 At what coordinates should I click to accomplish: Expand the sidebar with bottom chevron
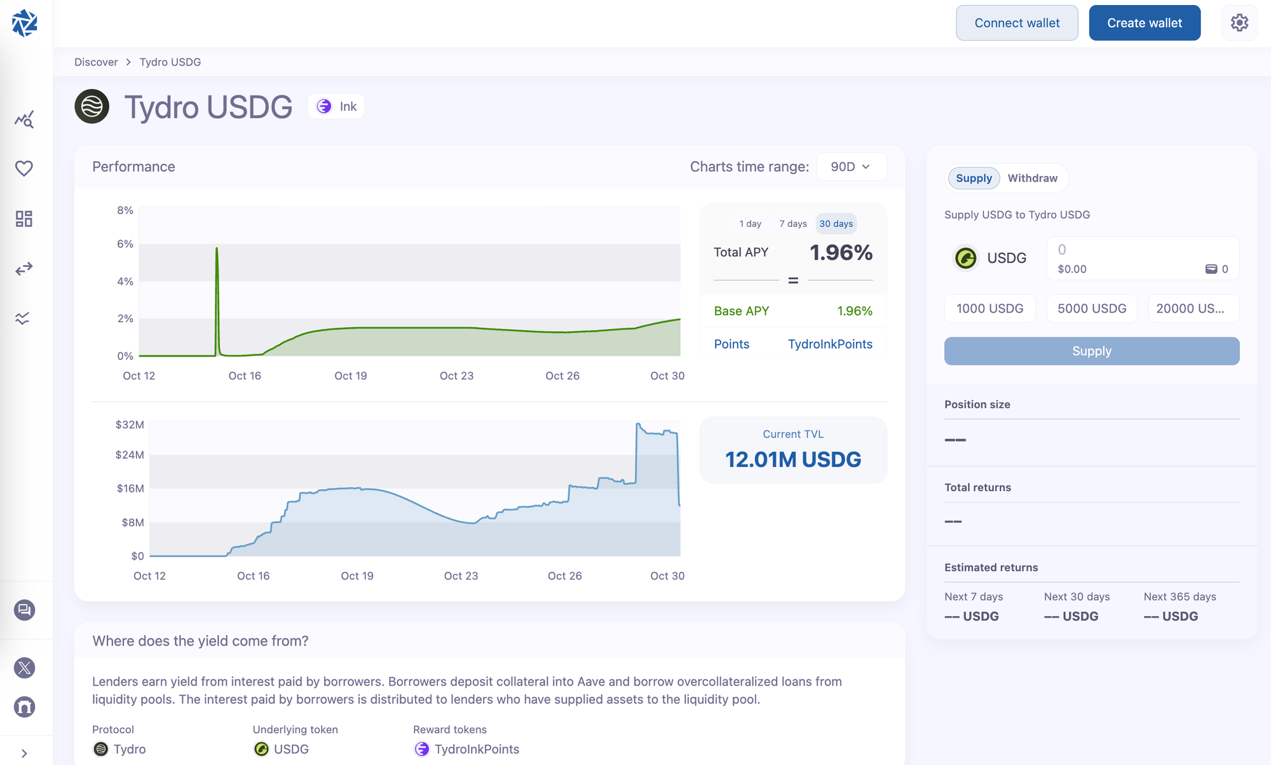point(24,754)
